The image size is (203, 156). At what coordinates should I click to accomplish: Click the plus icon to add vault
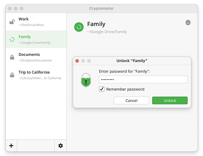pos(11,146)
